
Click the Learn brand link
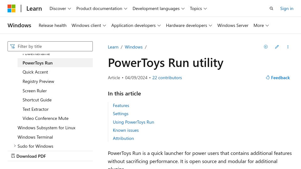(34, 9)
